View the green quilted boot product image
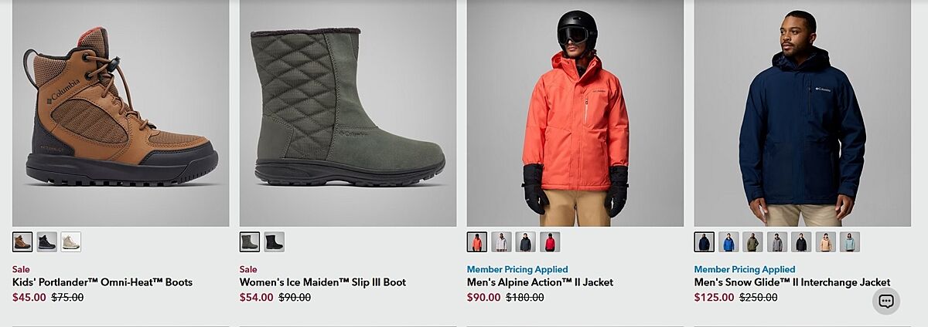This screenshot has height=327, width=928. [x=348, y=113]
